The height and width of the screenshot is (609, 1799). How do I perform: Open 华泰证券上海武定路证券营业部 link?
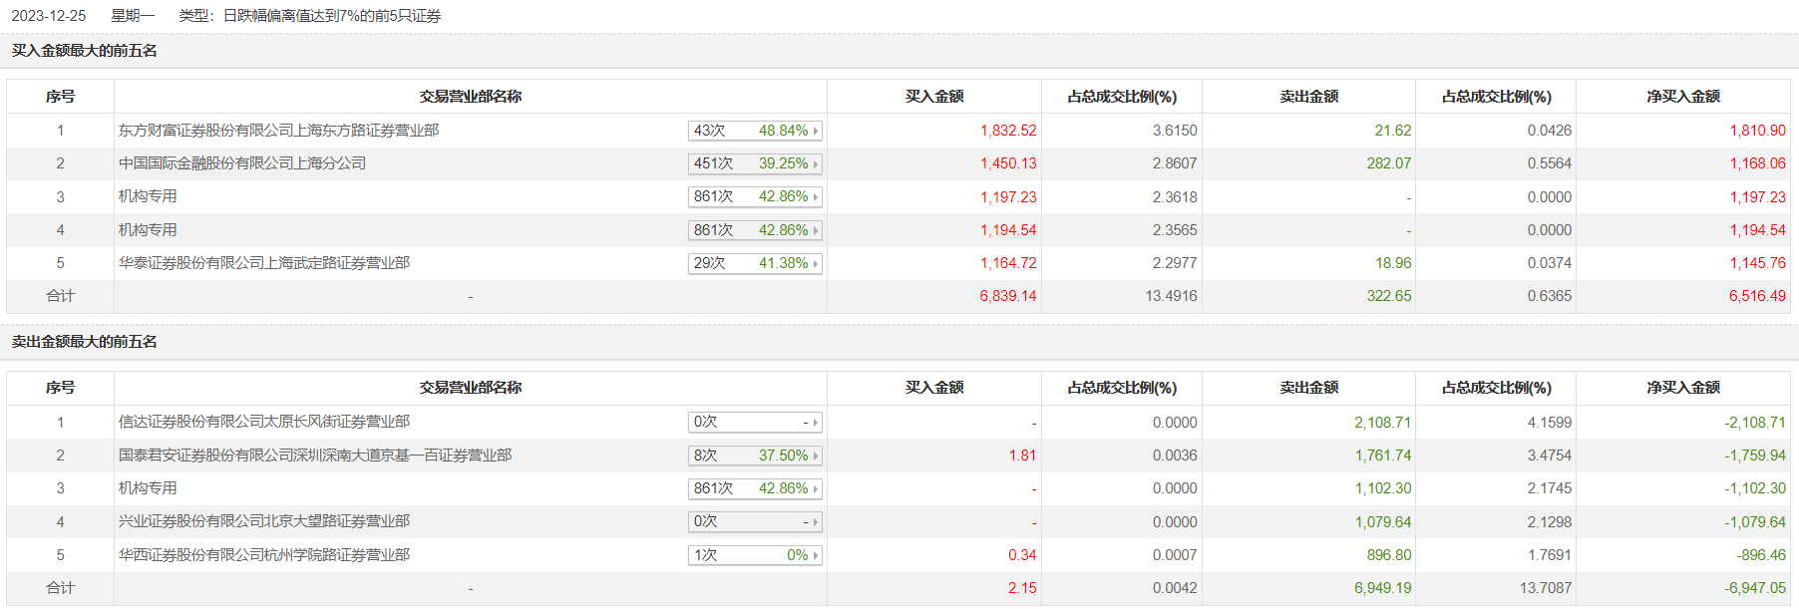point(264,263)
